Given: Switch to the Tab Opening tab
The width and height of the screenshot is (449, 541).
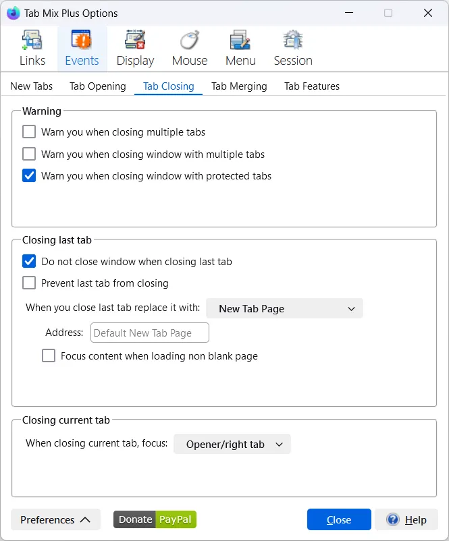Looking at the screenshot, I should point(97,86).
